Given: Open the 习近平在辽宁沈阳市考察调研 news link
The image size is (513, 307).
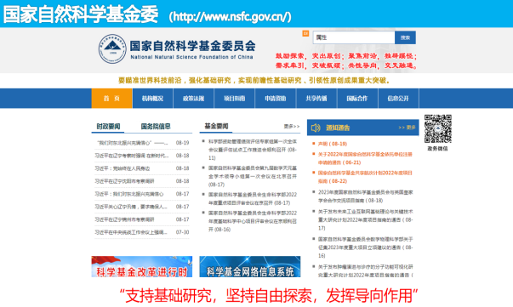Looking at the screenshot, I should 124,181.
